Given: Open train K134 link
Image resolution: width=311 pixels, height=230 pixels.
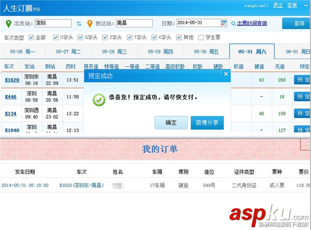Looking at the screenshot, I should (x=11, y=114).
